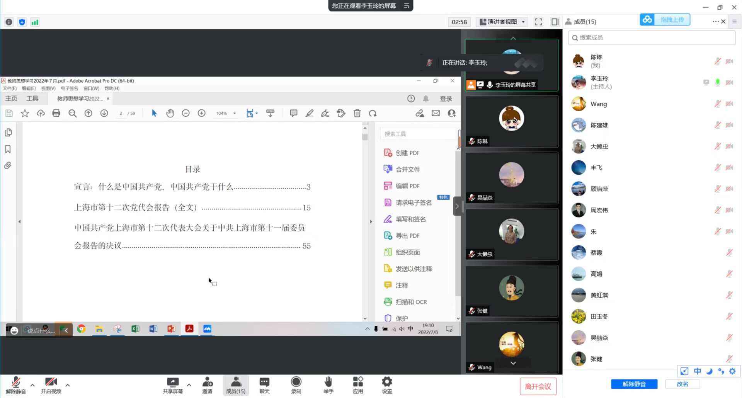Open 设置 gear in meeting toolbar
The image size is (742, 398).
387,385
